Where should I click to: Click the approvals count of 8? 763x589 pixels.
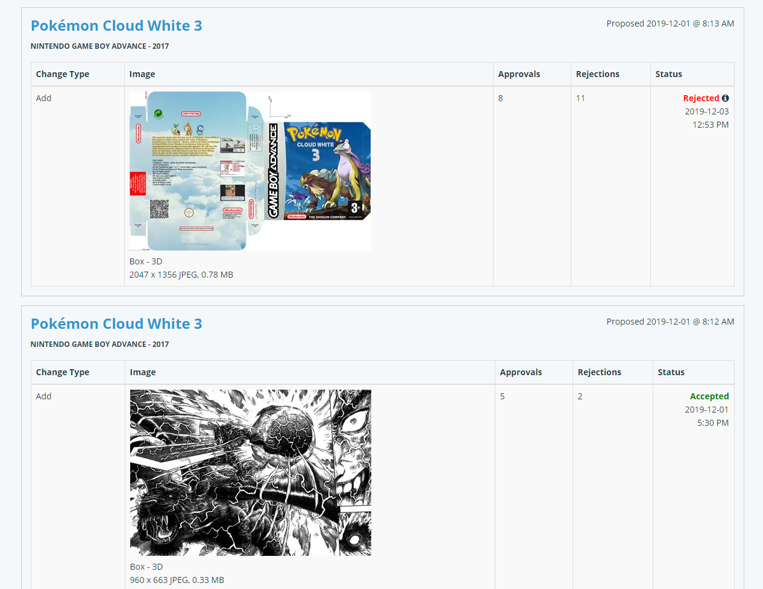pos(500,98)
